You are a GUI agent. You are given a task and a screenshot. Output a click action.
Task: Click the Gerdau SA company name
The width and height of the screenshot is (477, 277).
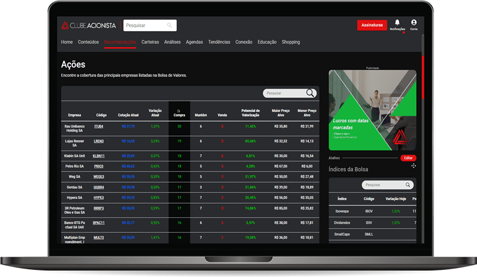pyautogui.click(x=75, y=187)
